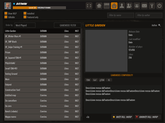Toggle fullscreen mode icon
This screenshot has height=123, width=165.
(x=89, y=6)
